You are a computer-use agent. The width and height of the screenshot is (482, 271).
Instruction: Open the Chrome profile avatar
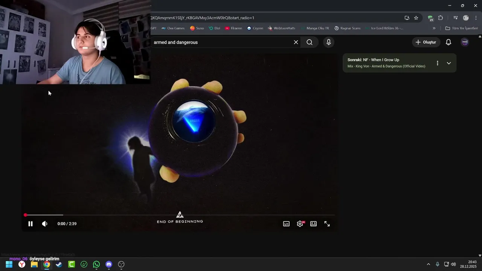[x=466, y=18]
